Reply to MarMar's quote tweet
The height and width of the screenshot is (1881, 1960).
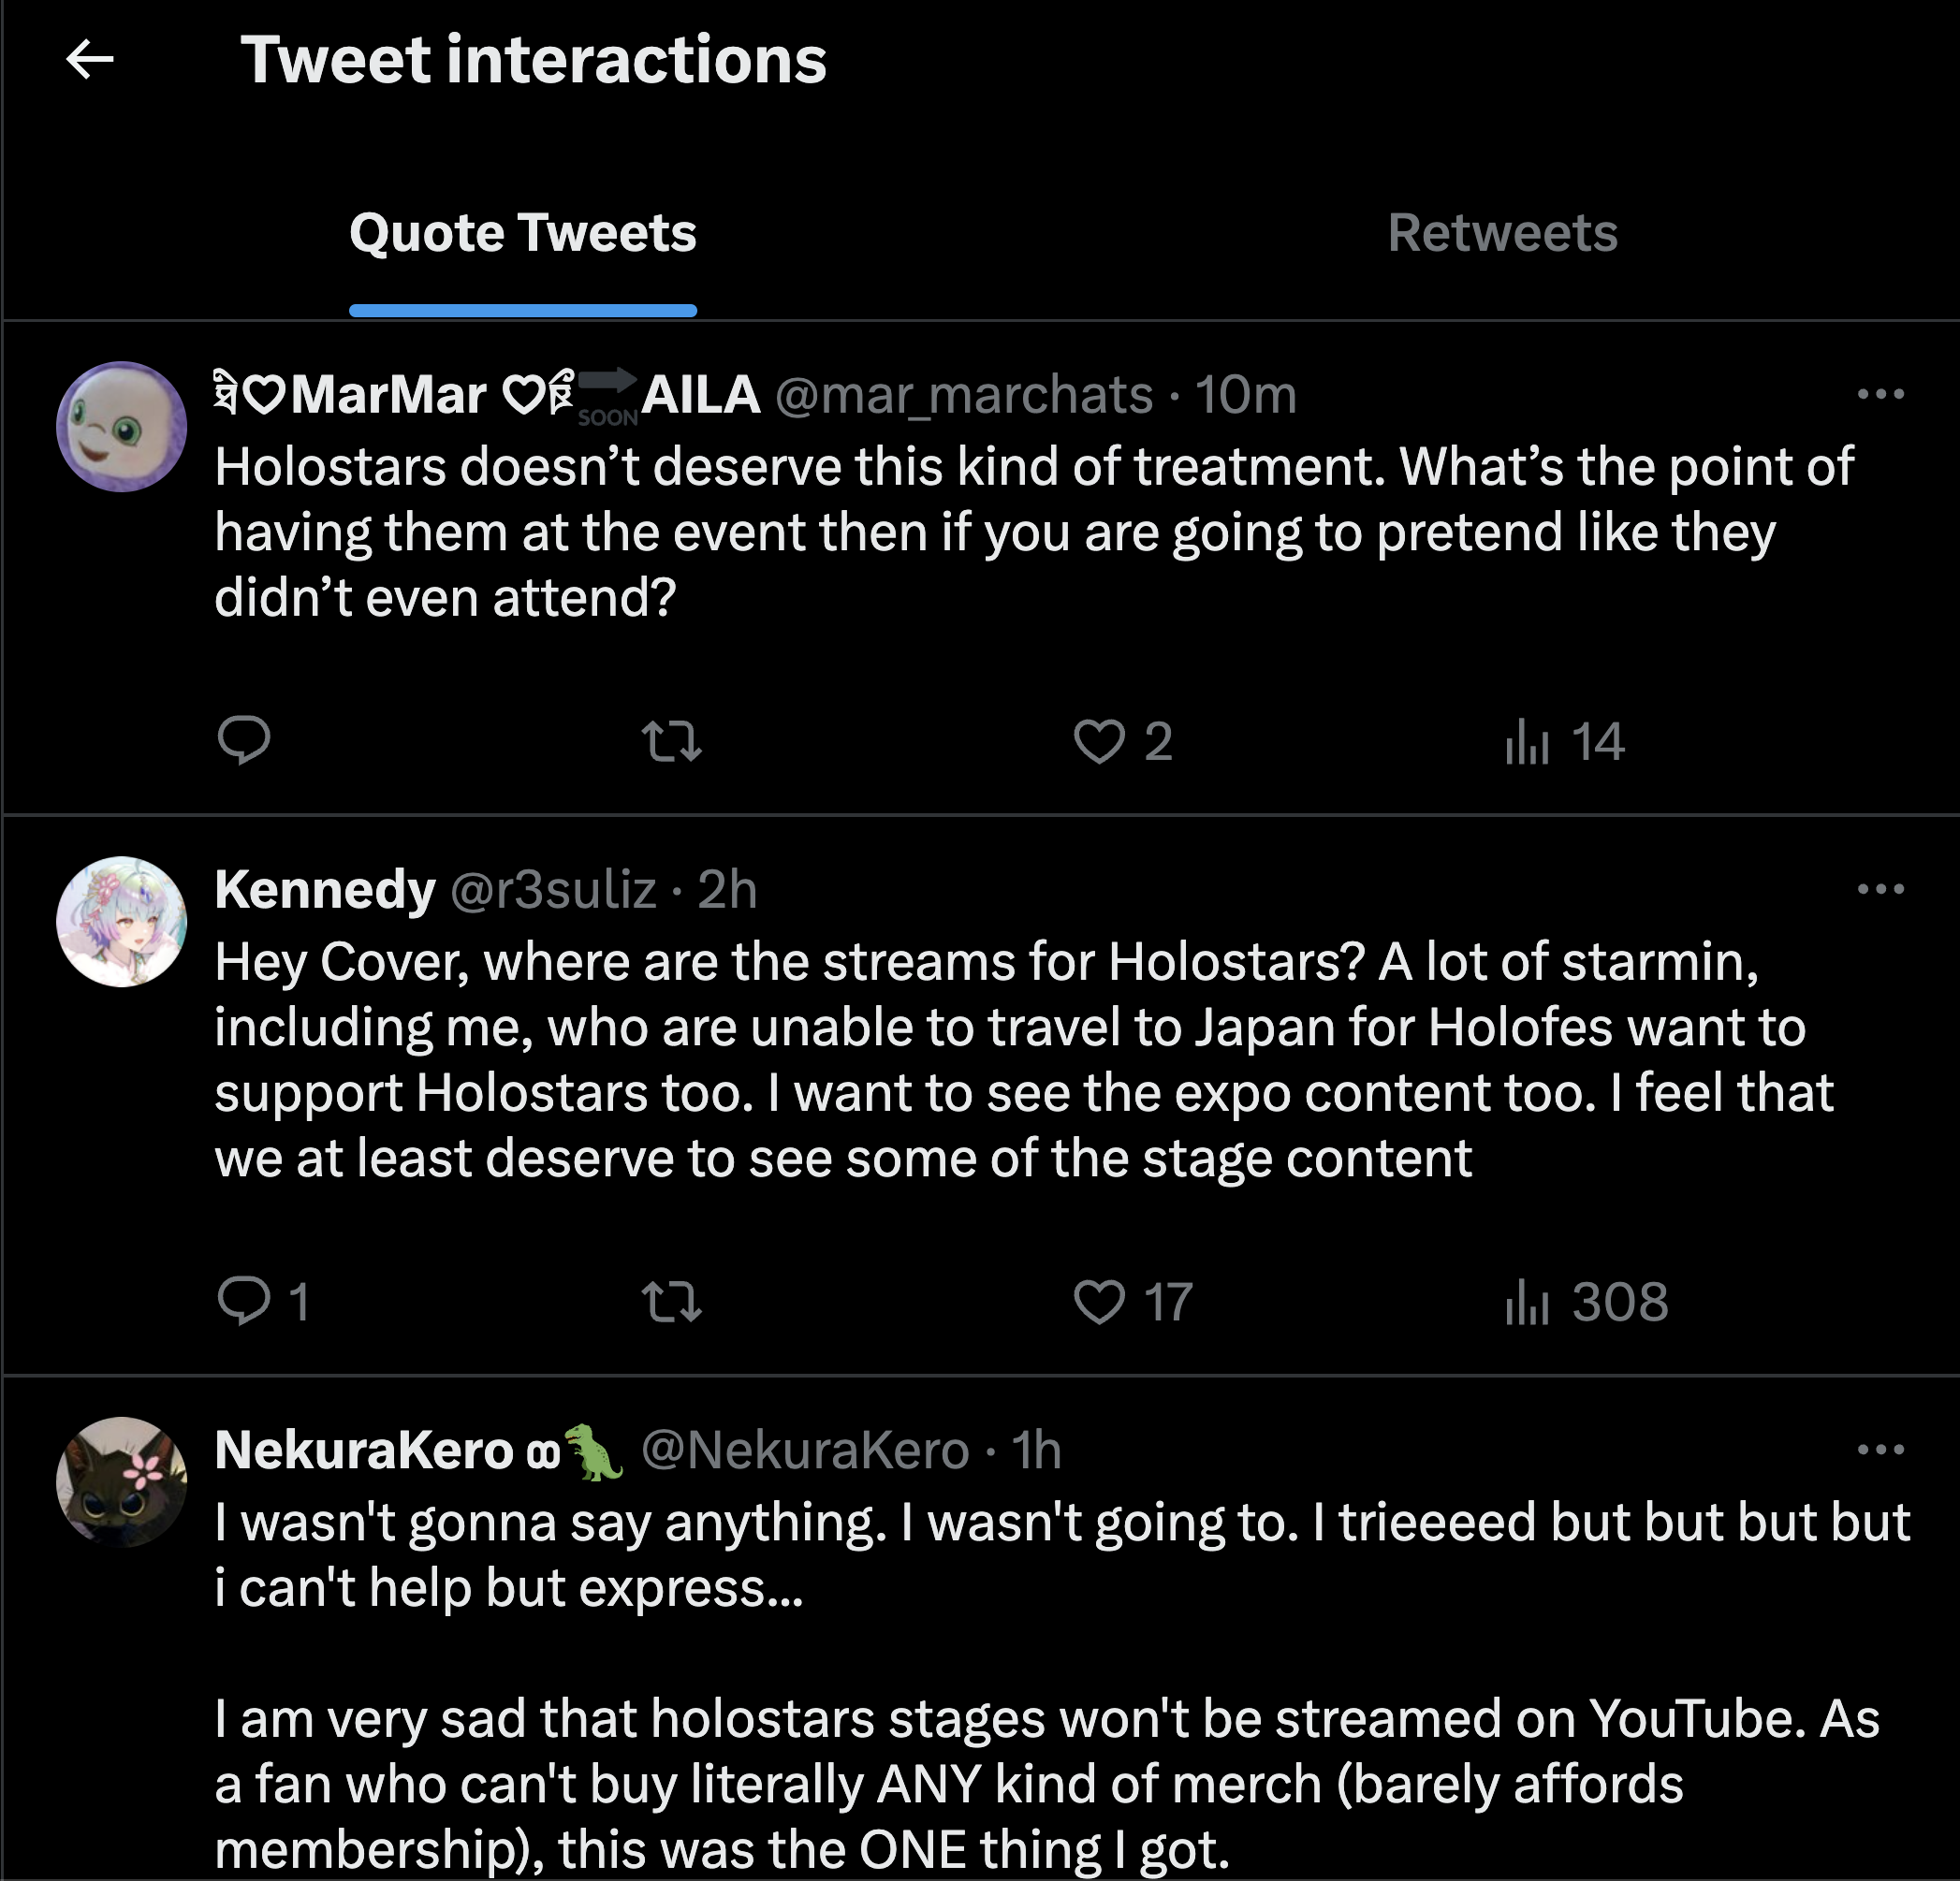point(244,741)
